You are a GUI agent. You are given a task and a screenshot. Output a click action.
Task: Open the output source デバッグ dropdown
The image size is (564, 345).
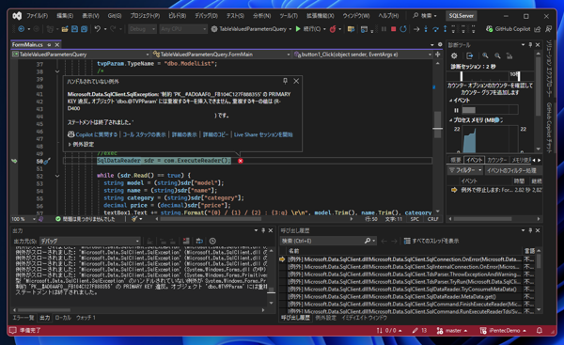[90, 241]
